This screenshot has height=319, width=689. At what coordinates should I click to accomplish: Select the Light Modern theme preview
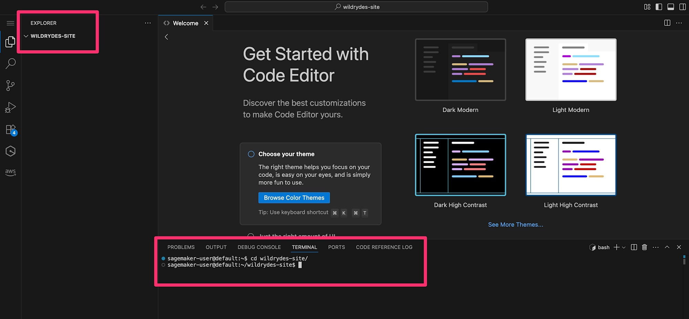pos(570,70)
